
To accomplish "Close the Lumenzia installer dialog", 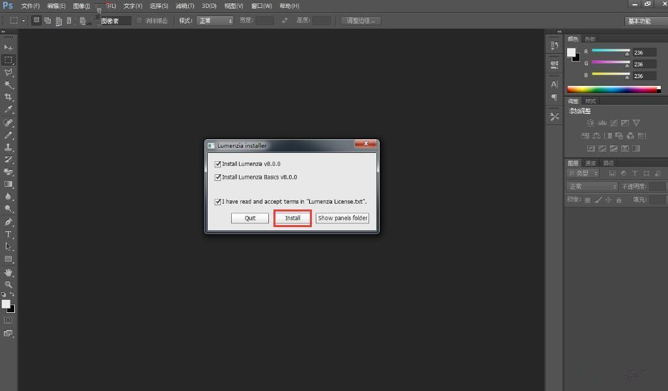I will point(365,144).
